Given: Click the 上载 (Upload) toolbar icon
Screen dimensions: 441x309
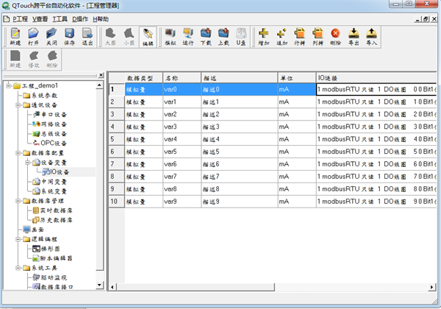Looking at the screenshot, I should tap(223, 36).
